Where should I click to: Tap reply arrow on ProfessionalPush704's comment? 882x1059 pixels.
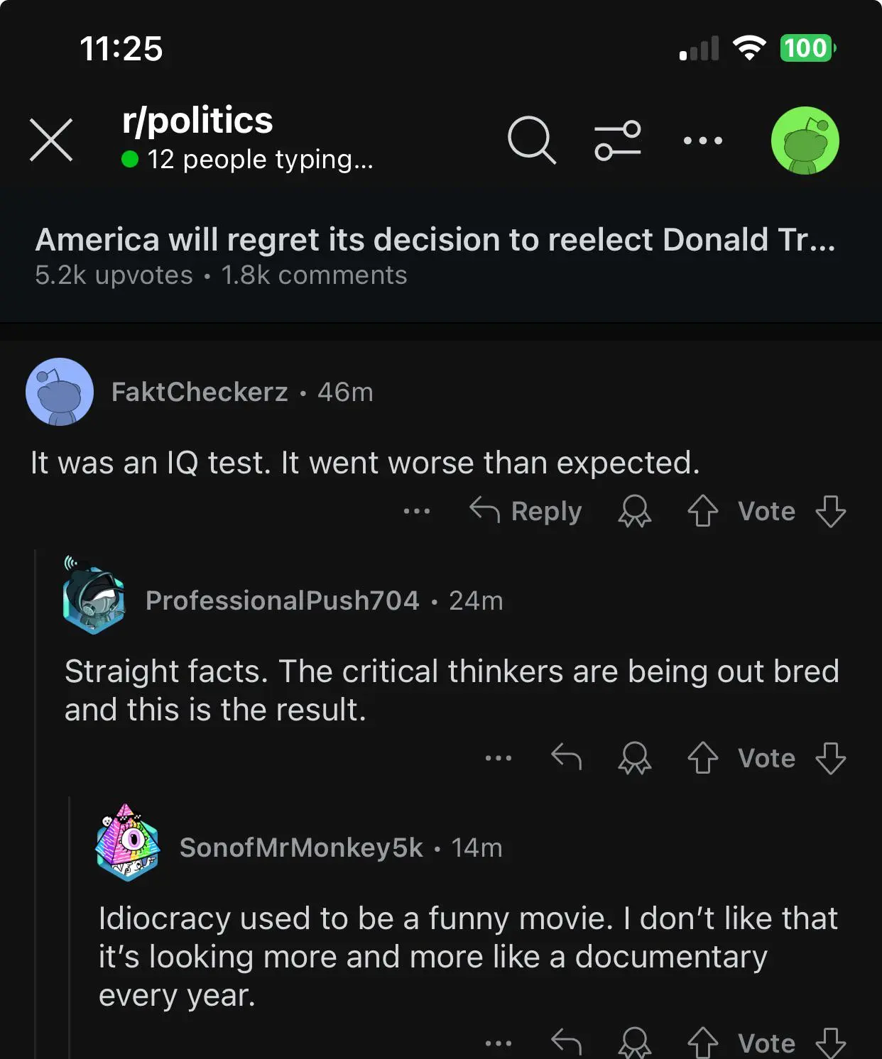[x=566, y=757]
